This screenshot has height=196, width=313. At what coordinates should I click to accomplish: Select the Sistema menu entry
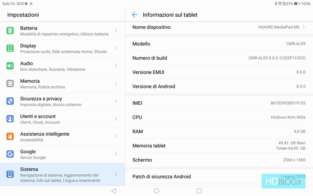pos(63,174)
